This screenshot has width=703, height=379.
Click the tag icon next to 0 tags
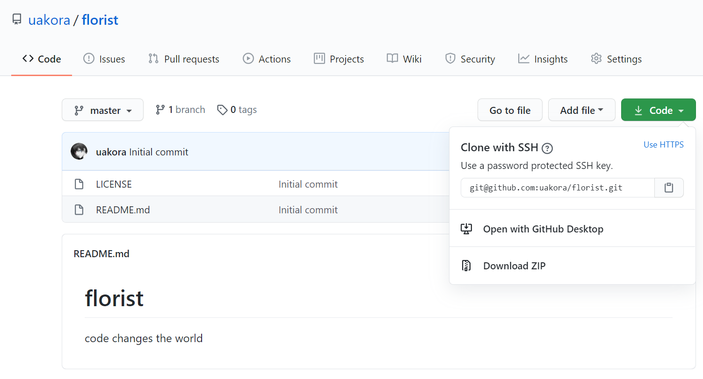coord(222,110)
